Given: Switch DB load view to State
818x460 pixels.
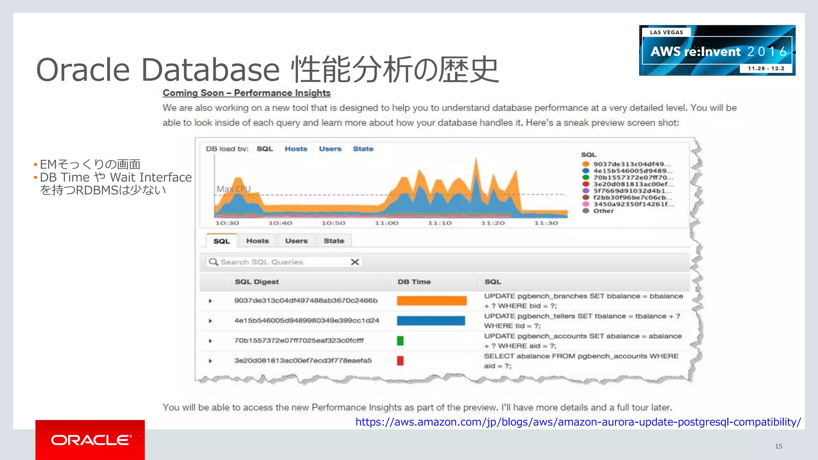Looking at the screenshot, I should (363, 149).
